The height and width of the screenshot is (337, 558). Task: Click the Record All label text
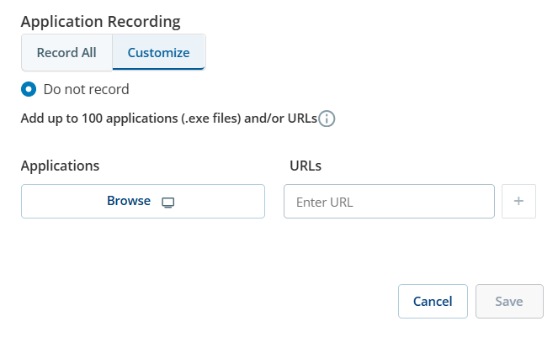[66, 52]
